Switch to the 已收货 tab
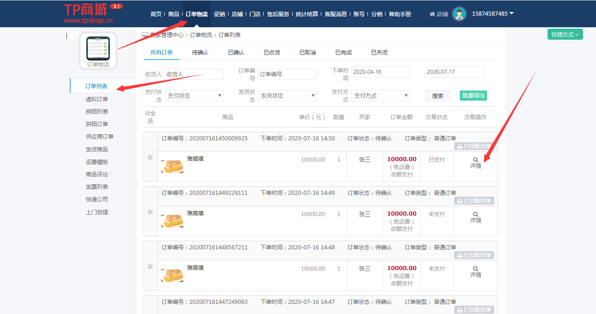Viewport: 596px width, 314px height. click(x=271, y=53)
